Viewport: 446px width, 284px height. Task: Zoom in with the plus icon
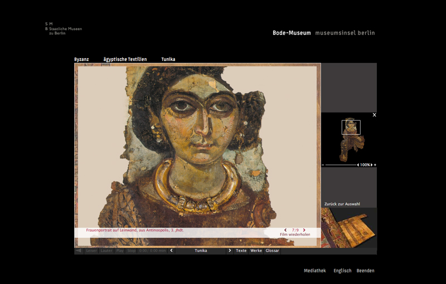pos(375,165)
